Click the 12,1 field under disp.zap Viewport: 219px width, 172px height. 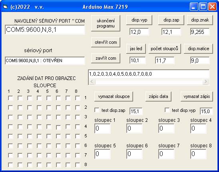click(171, 32)
